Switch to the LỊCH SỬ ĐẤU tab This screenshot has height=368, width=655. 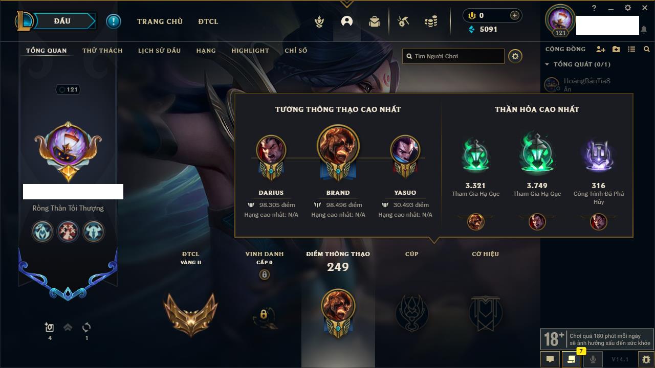[x=159, y=51]
